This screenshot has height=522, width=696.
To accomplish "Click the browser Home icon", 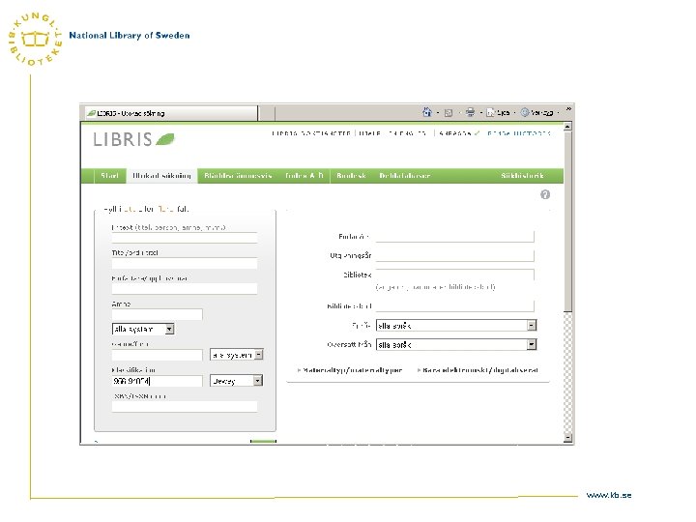I will [427, 112].
